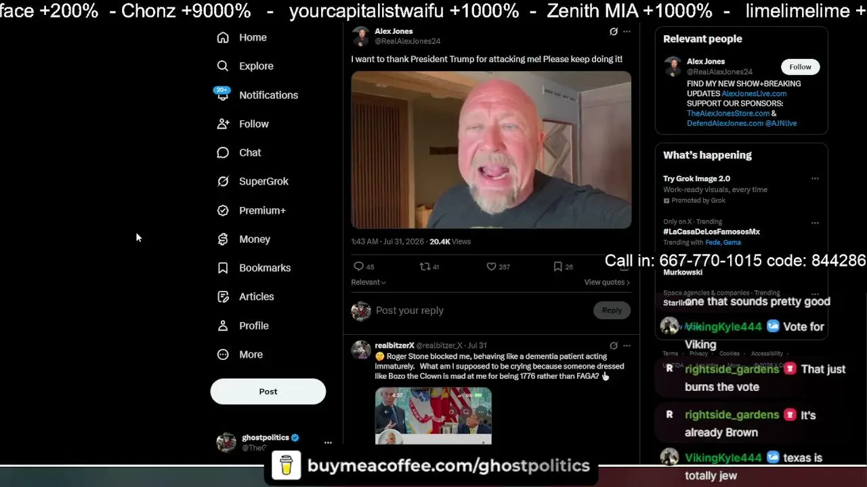
Task: Click realbitzerX avatar in the replies
Action: click(360, 350)
